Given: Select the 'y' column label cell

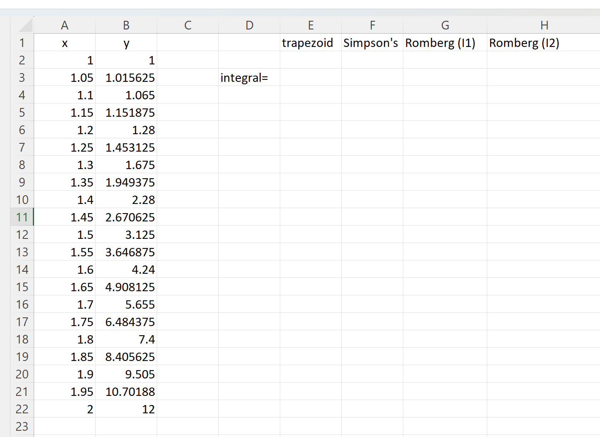Looking at the screenshot, I should point(126,42).
